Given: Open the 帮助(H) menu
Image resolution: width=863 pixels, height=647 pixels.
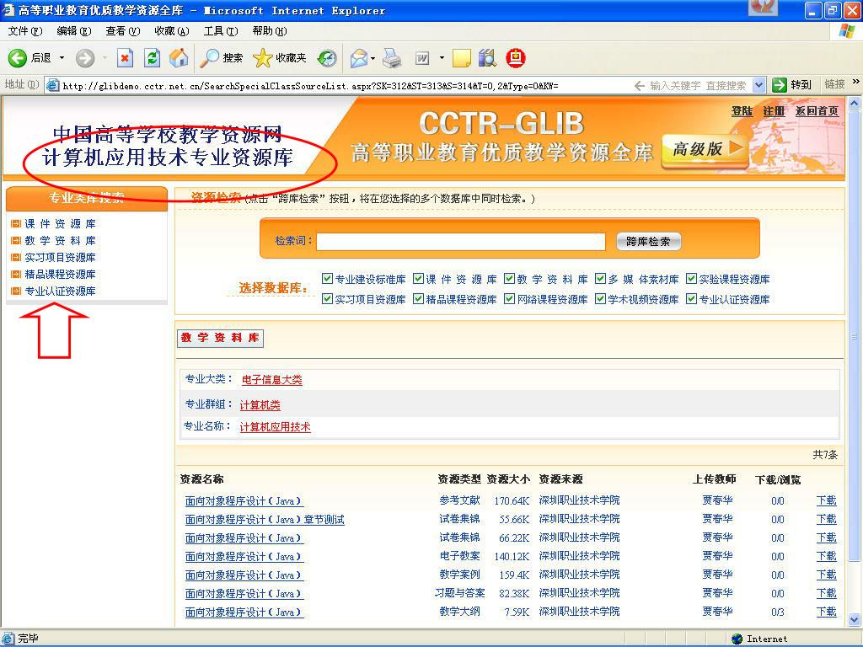Looking at the screenshot, I should [x=270, y=31].
